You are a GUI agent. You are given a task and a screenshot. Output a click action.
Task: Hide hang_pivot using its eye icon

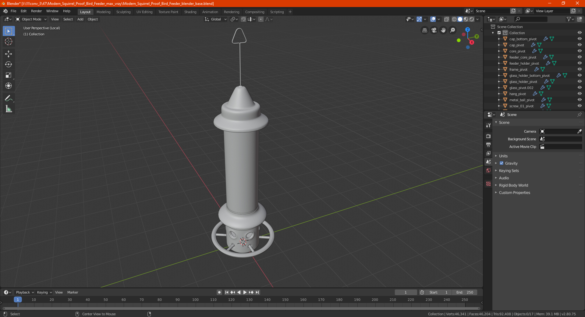(x=580, y=94)
